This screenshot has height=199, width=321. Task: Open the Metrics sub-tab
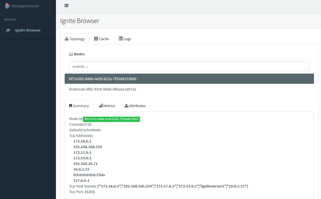coord(107,106)
